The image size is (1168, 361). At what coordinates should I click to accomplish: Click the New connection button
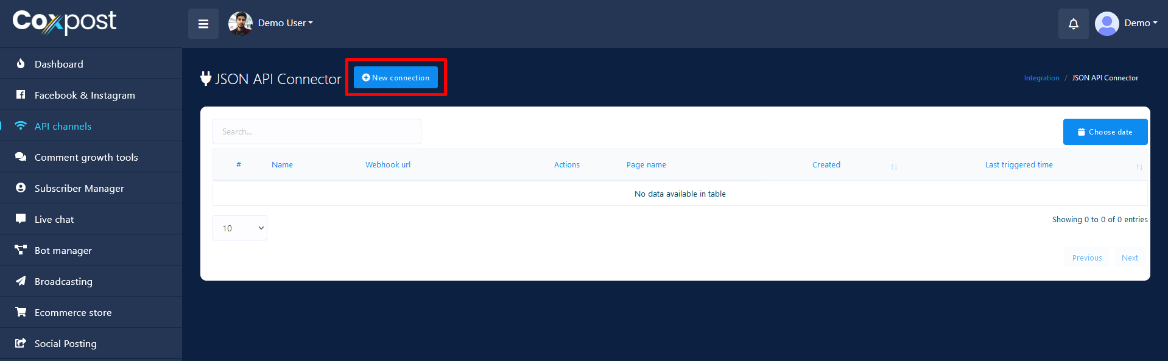pyautogui.click(x=396, y=78)
